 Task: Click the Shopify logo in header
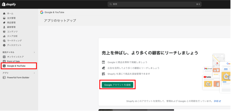(x=9, y=4)
